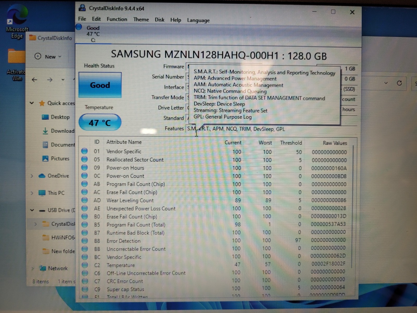Expand This PC in File Explorer sidebar
This screenshot has height=313, width=417.
click(x=32, y=193)
